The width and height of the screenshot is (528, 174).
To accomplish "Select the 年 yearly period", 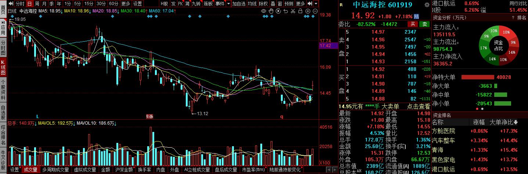I will 58,4.
